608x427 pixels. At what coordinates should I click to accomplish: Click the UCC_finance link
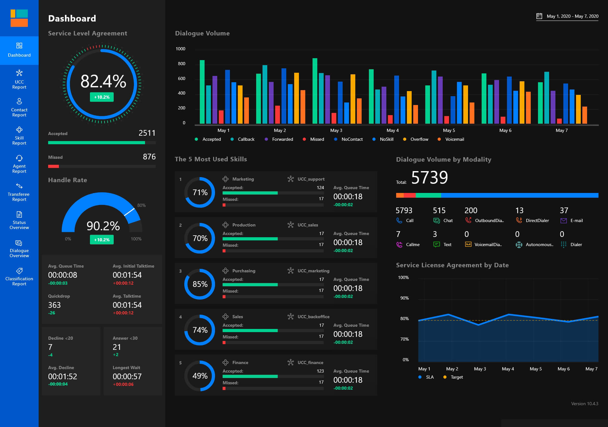310,362
